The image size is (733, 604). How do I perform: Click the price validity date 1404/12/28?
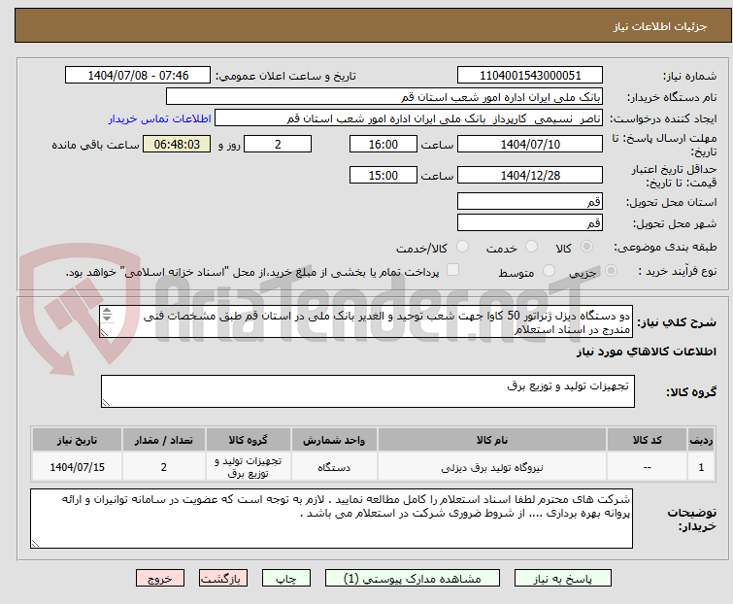[530, 175]
